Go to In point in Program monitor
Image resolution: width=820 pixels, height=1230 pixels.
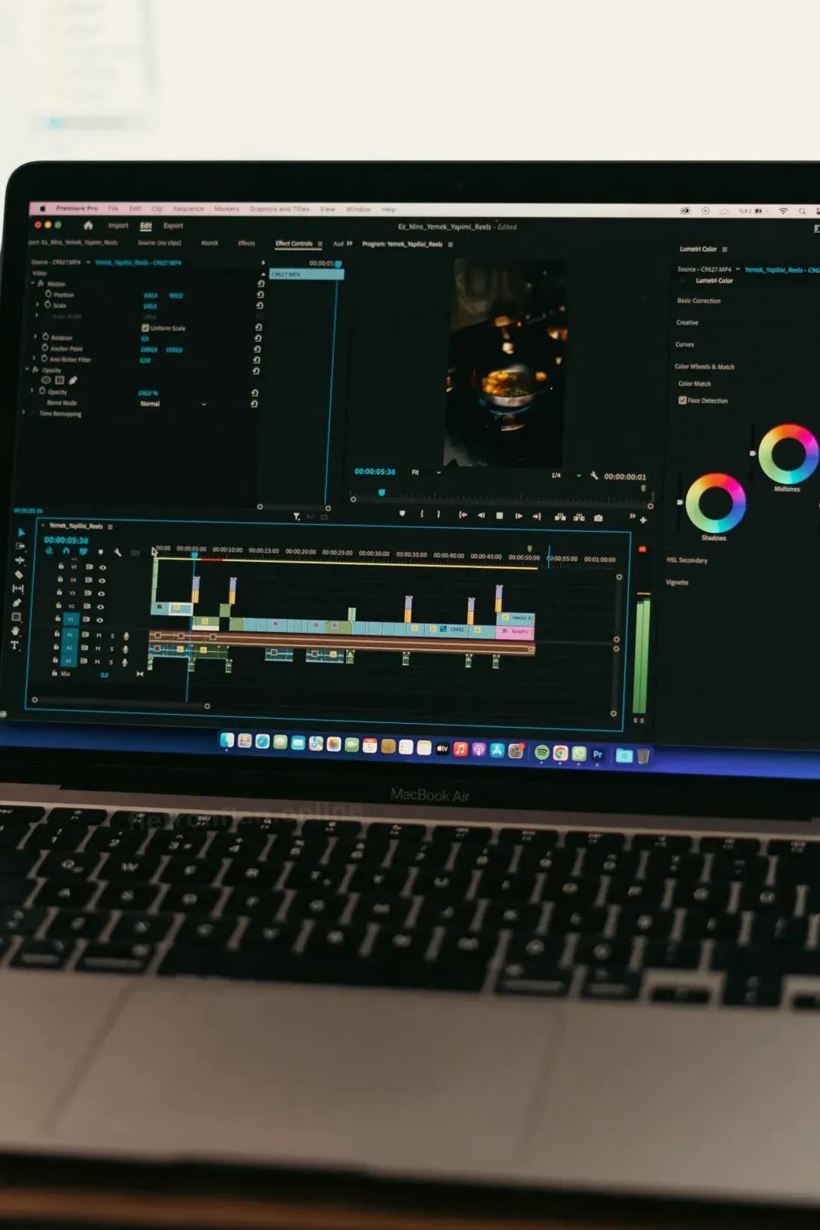point(462,515)
